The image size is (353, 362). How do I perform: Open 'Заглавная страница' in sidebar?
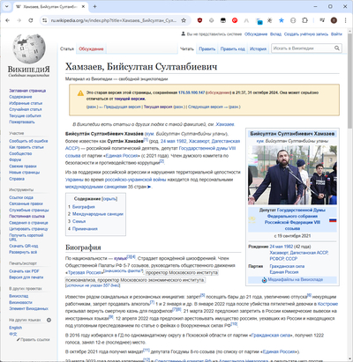(x=27, y=91)
